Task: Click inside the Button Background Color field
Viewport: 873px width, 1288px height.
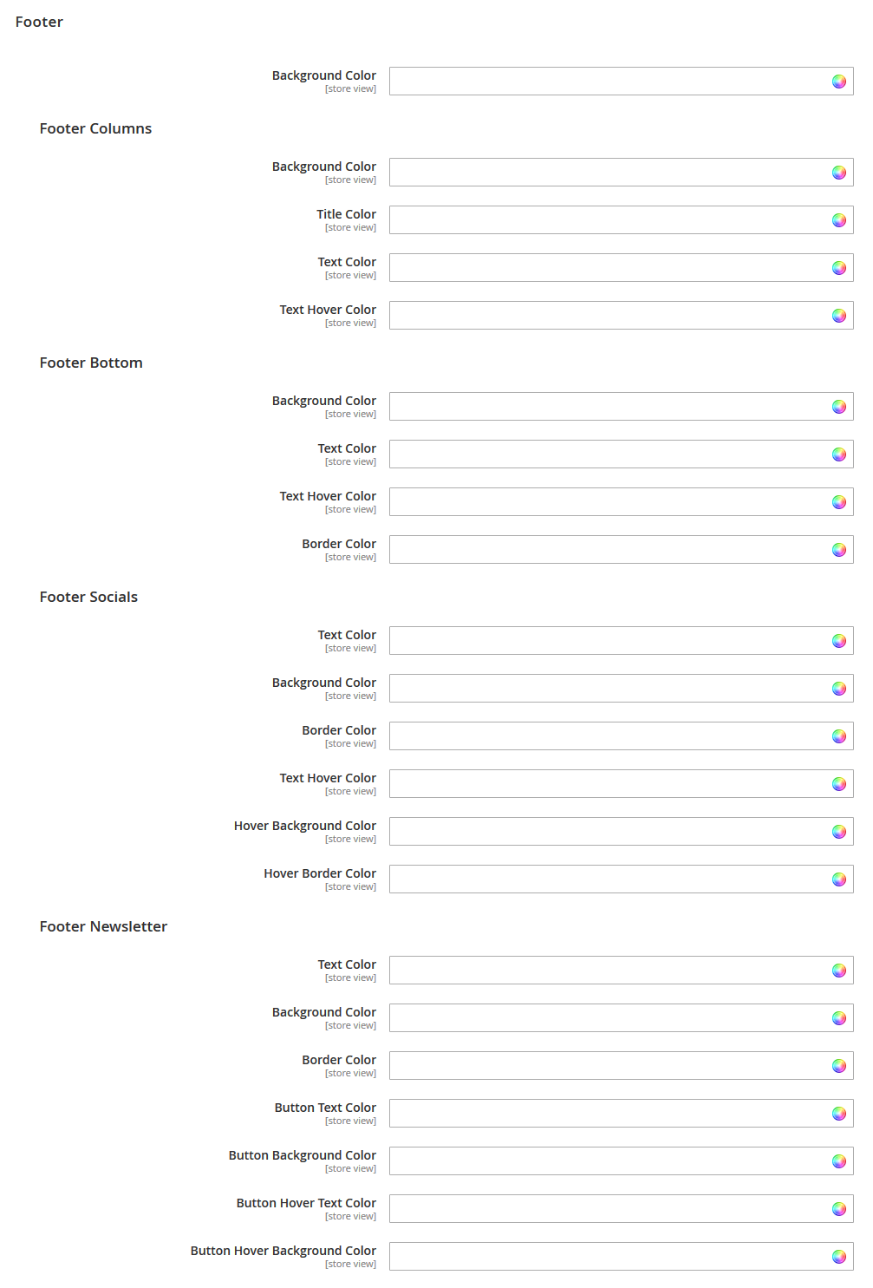Action: (x=607, y=1161)
